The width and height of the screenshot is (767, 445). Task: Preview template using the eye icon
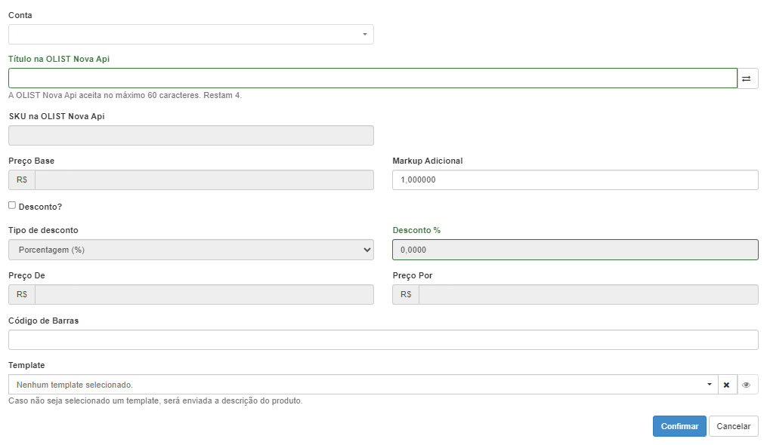[x=747, y=385]
